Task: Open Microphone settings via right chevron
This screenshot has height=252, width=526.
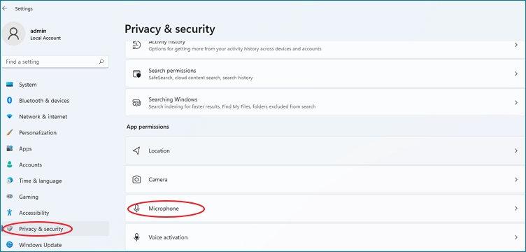Action: pos(516,209)
